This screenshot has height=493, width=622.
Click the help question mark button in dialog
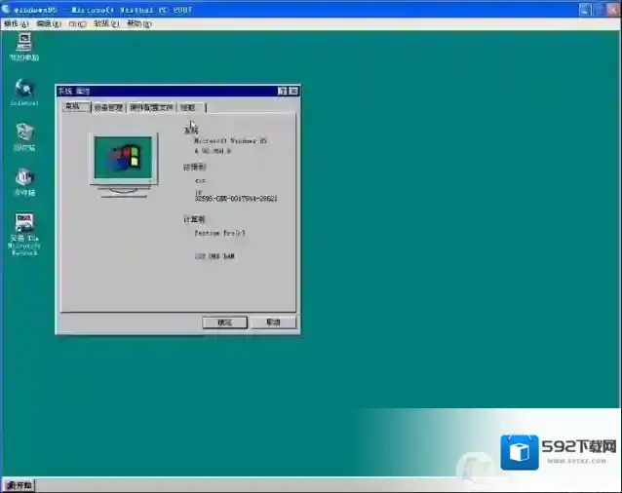point(282,91)
